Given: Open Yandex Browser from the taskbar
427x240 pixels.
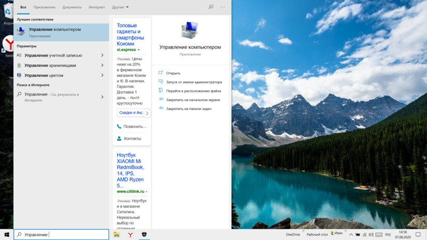Looking at the screenshot, I should (x=130, y=235).
